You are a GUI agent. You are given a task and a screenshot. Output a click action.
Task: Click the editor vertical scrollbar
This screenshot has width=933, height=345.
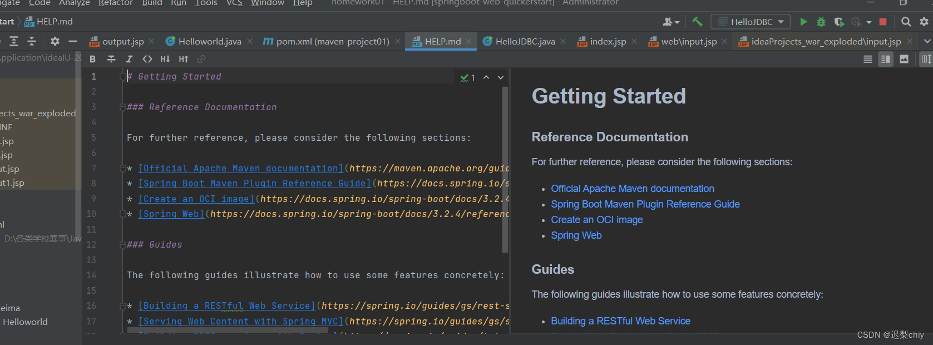tap(505, 167)
